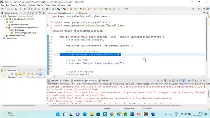Expand Selenium-1 repository in Git Repositories
The height and width of the screenshot is (118, 210).
click(2, 77)
